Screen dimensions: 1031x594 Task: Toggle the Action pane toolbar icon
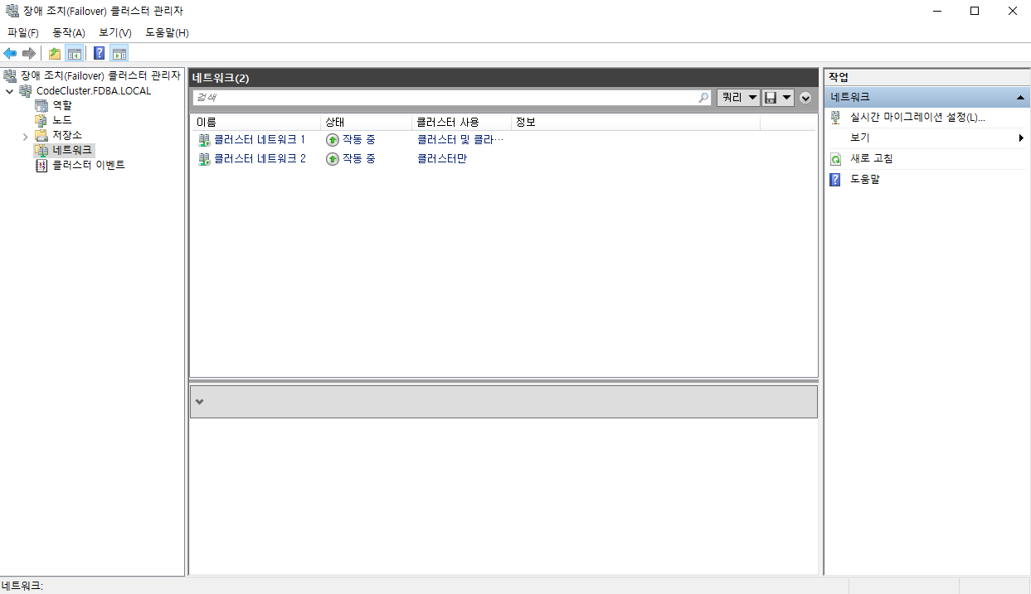tap(119, 54)
